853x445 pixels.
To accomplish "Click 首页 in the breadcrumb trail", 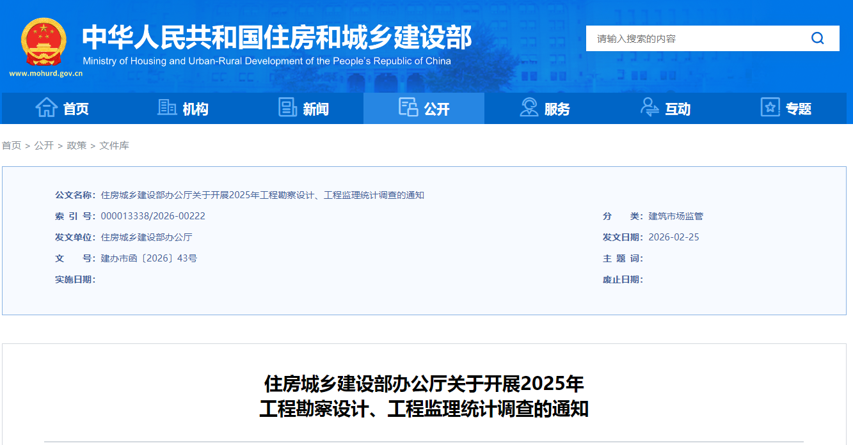I will click(12, 146).
